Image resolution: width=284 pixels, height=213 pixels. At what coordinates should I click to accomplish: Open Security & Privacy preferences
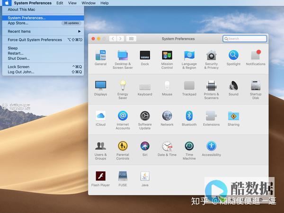212,60
